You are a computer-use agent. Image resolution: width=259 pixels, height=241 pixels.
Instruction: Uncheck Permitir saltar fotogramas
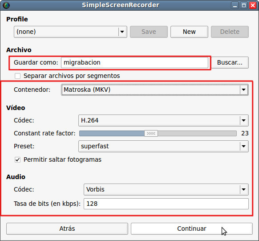pos(17,160)
